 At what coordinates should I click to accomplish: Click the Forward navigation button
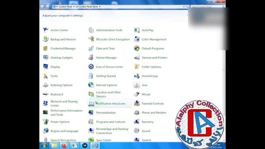pos(48,7)
